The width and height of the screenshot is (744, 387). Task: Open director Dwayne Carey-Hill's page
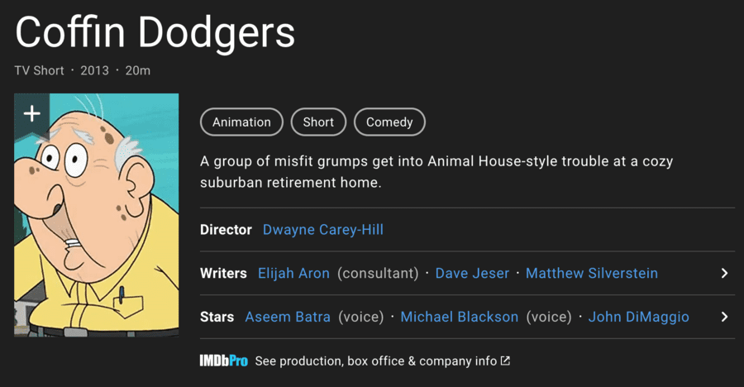click(x=322, y=230)
